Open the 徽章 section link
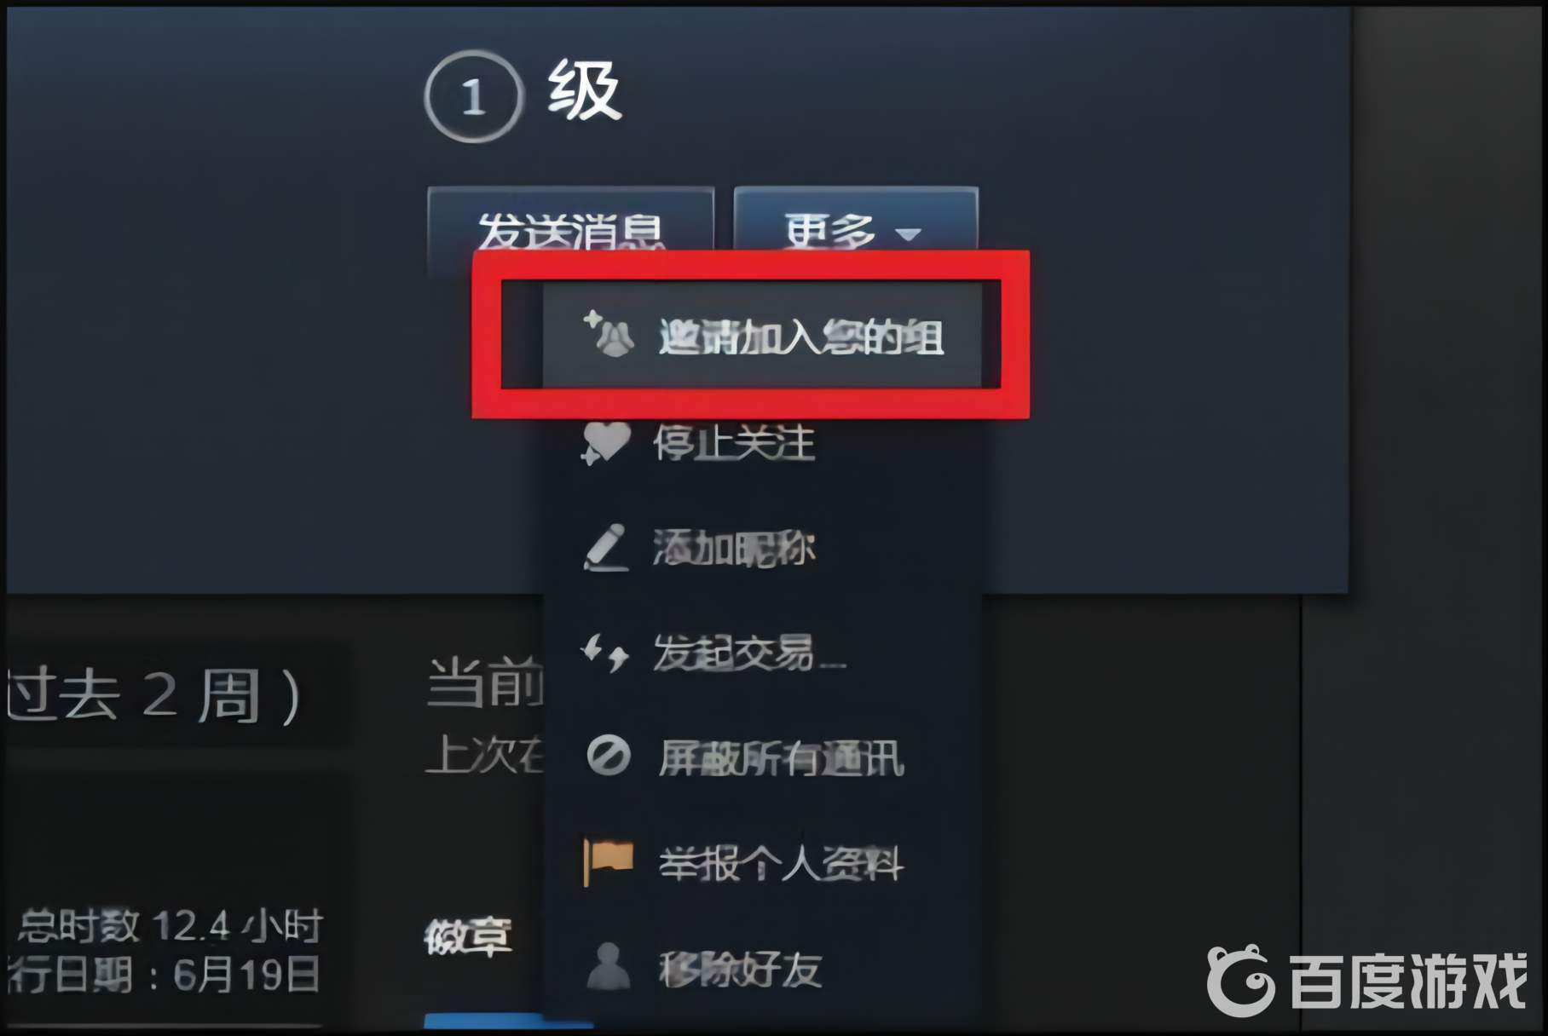Image resolution: width=1548 pixels, height=1036 pixels. 468,937
